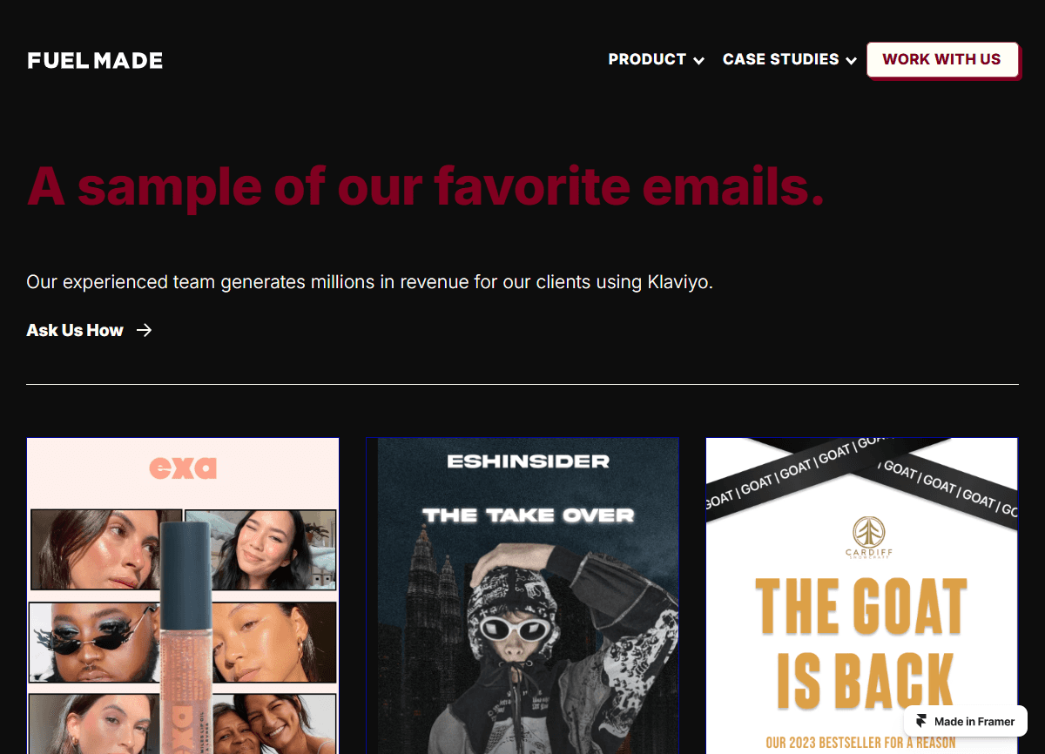1045x754 pixels.
Task: Open the Case Studies menu
Action: click(x=790, y=59)
